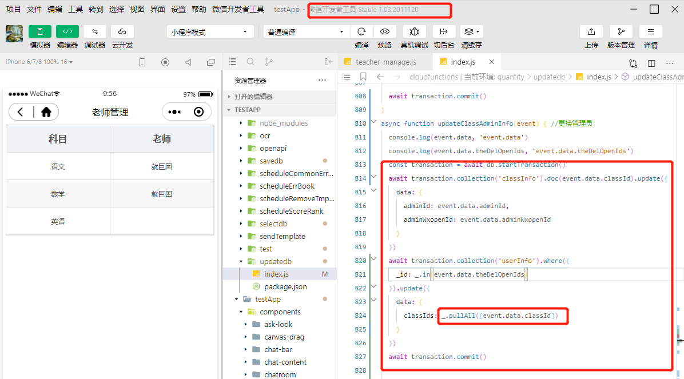Go to home in simulator
The image size is (684, 379).
coord(46,112)
